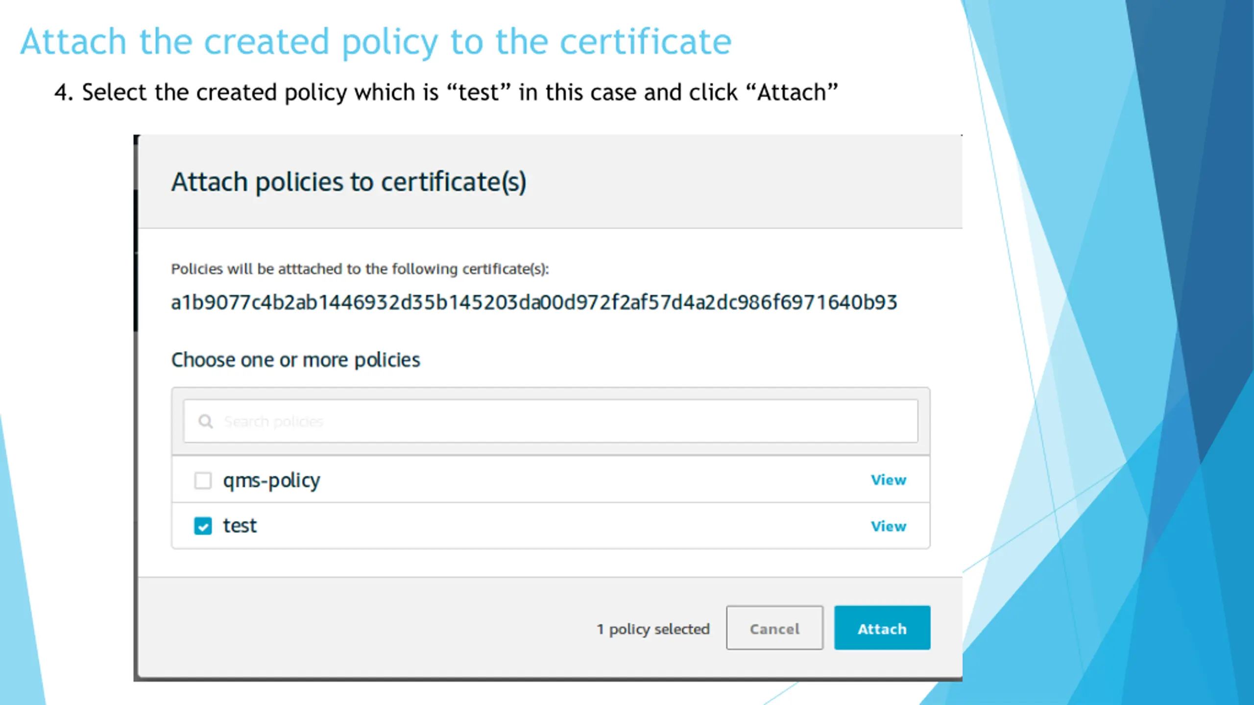Click the certificate ID a1b9077c4b2ab...
This screenshot has height=705, width=1254.
click(534, 303)
